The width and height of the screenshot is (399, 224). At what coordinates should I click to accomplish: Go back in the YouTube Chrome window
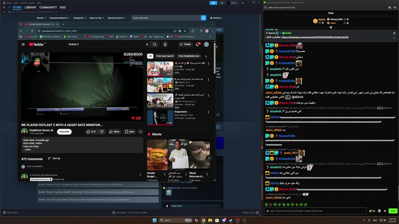(21, 31)
